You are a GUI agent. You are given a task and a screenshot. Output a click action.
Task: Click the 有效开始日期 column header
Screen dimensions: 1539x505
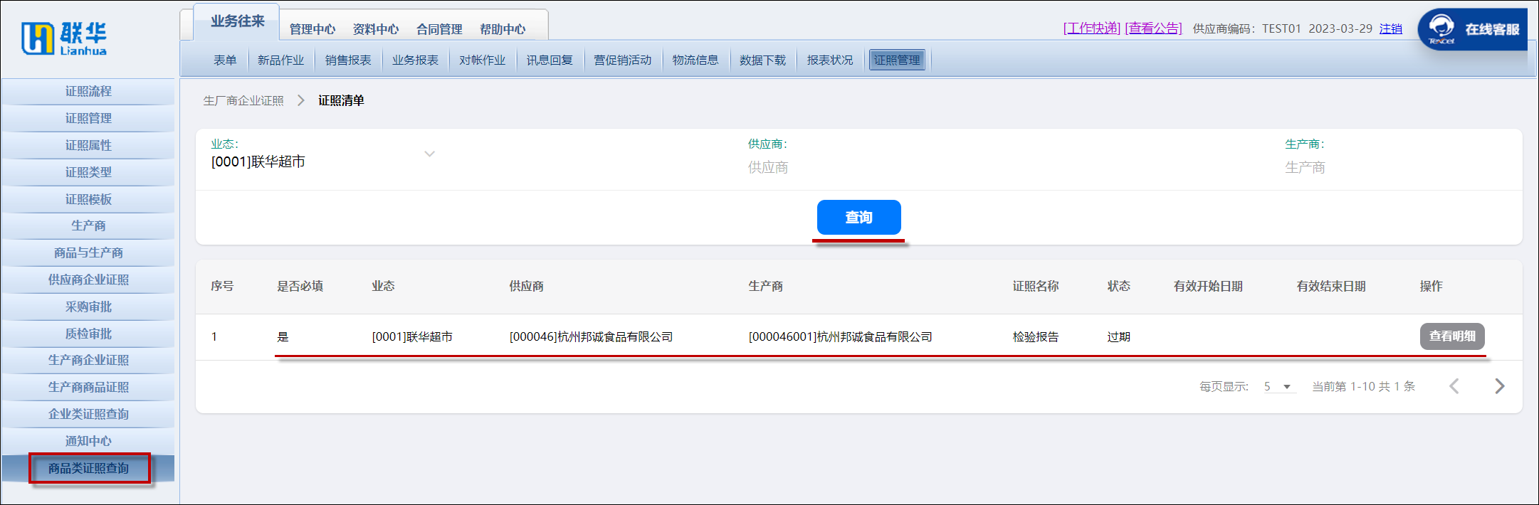click(1208, 286)
